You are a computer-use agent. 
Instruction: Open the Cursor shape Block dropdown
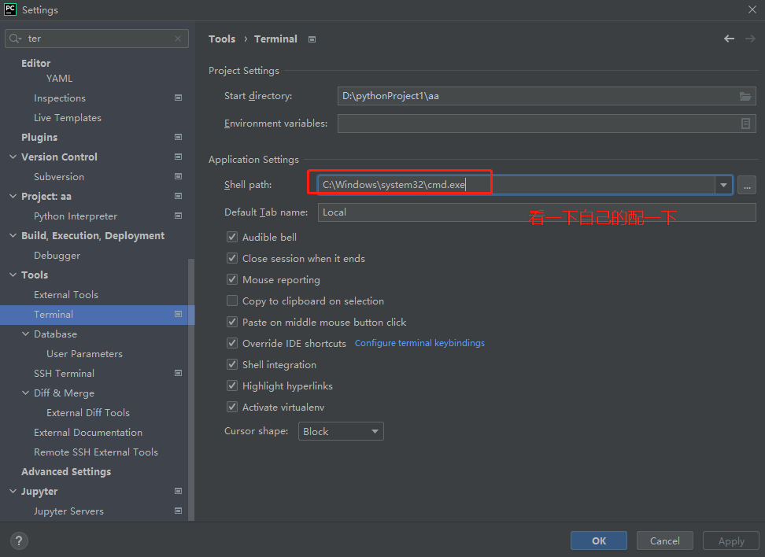click(341, 431)
